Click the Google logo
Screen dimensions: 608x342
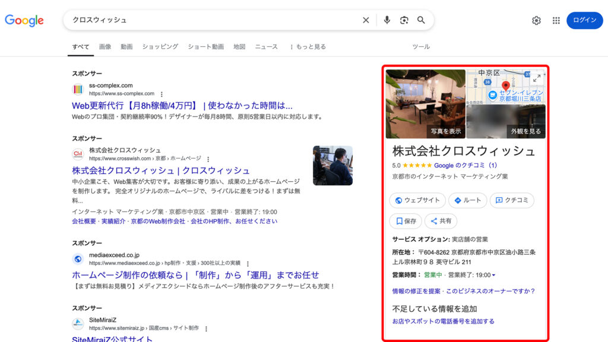[x=24, y=20]
